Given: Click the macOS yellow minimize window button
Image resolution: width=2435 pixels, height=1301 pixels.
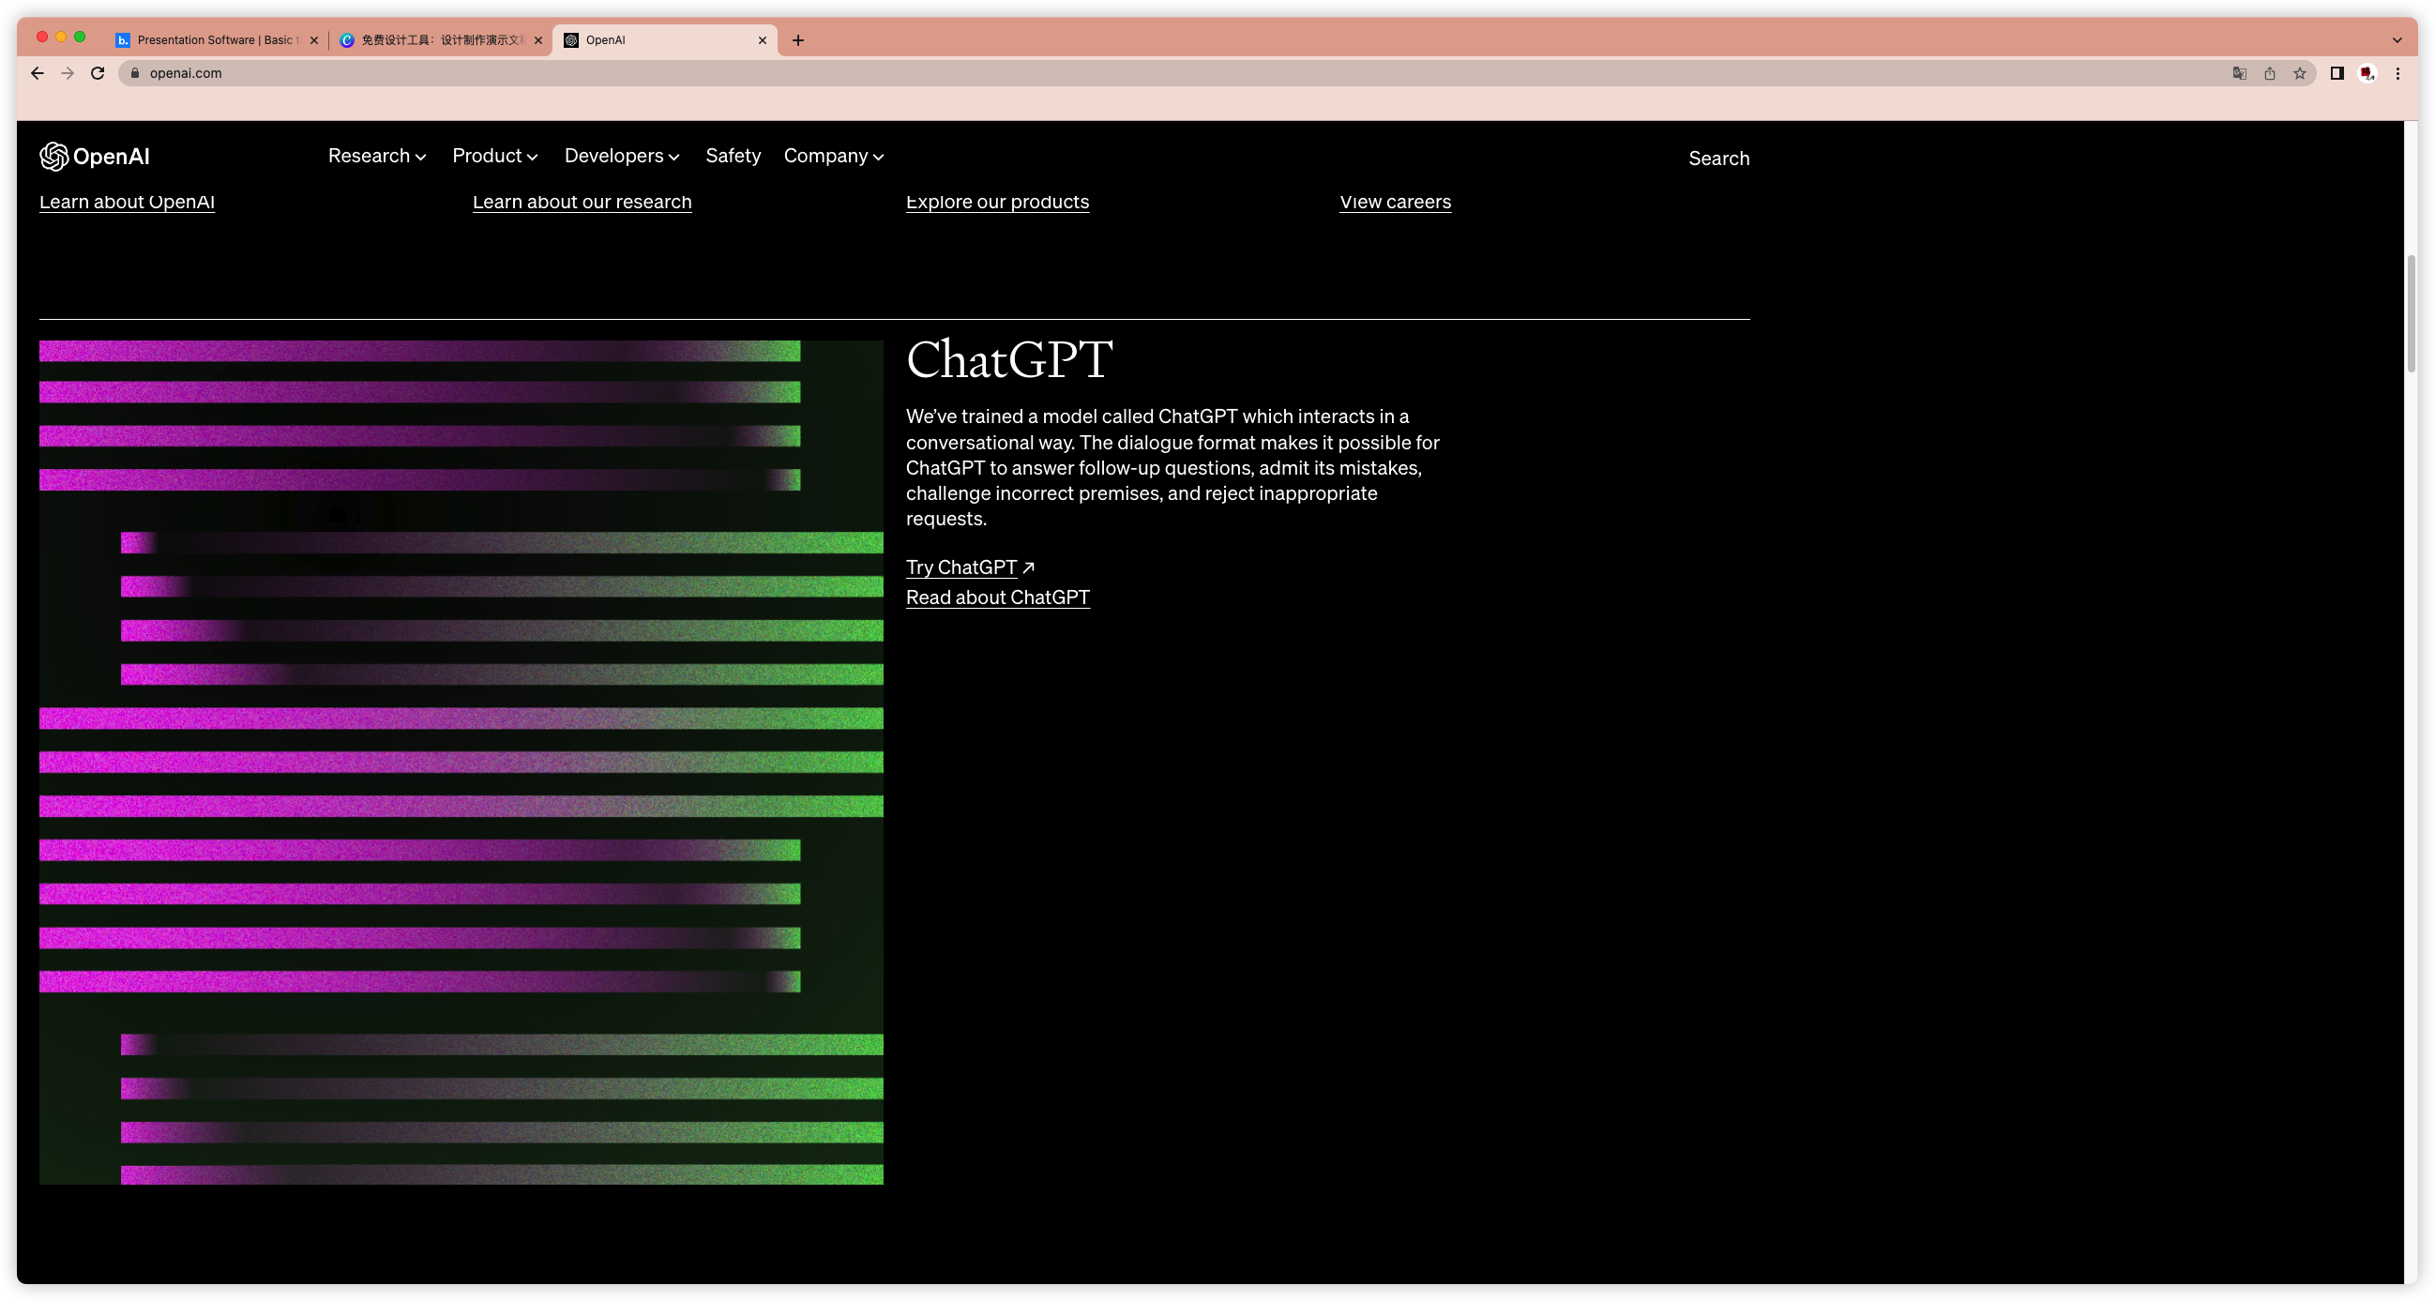Looking at the screenshot, I should pyautogui.click(x=60, y=37).
